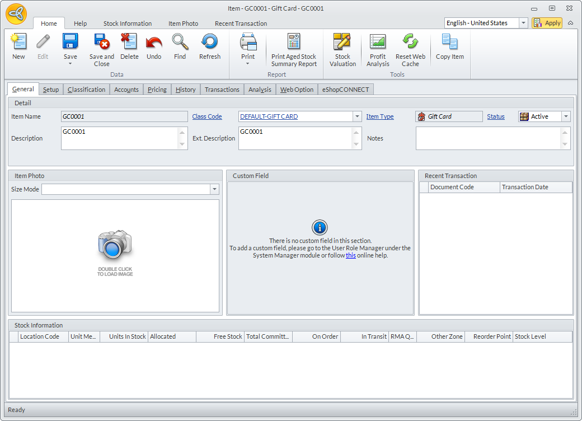Open the Stock Information ribbon tab
Image resolution: width=582 pixels, height=421 pixels.
point(128,24)
